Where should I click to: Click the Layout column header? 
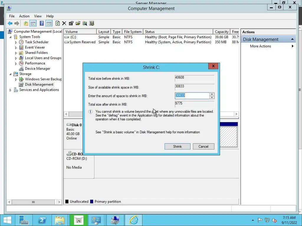point(104,32)
